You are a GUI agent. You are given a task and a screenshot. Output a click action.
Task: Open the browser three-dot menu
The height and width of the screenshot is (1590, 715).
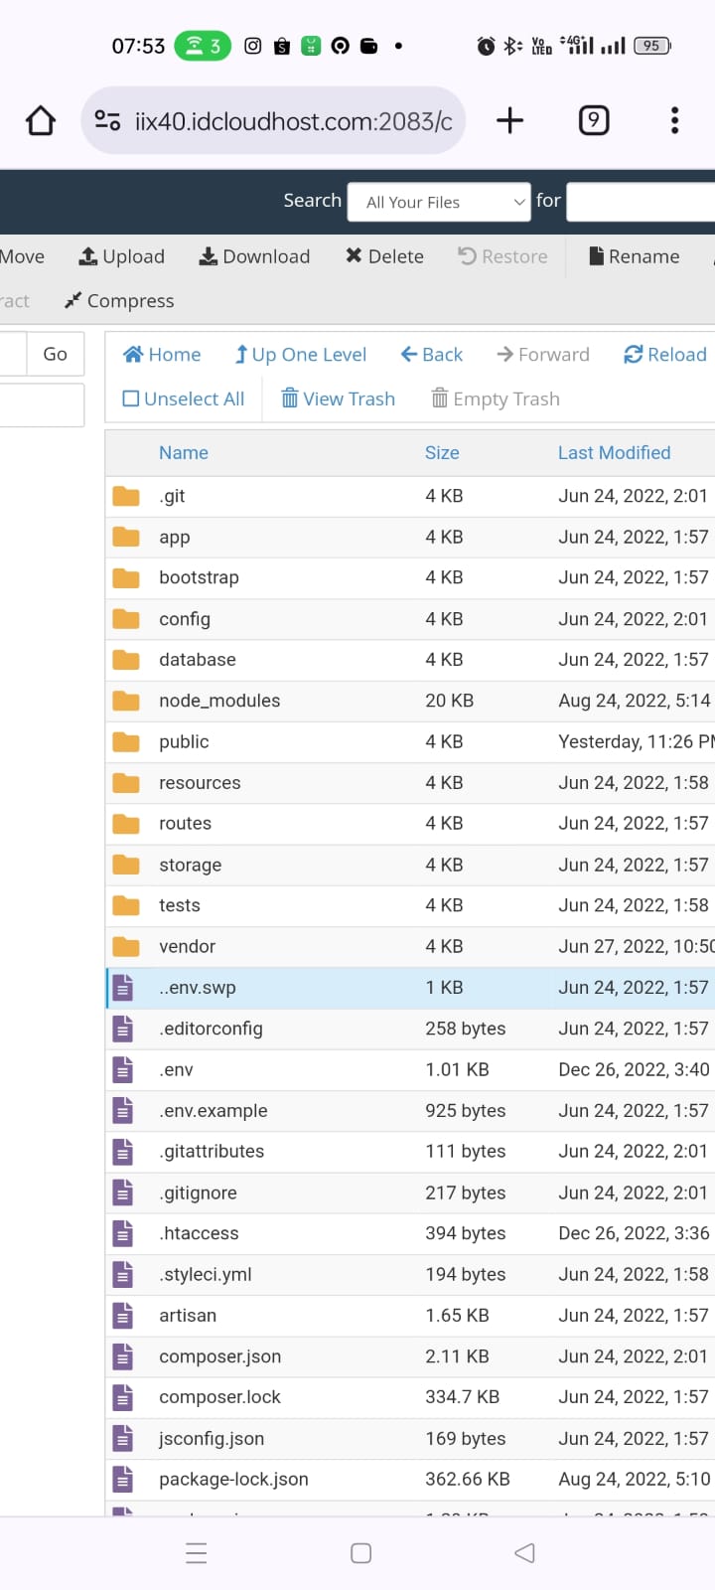[674, 120]
